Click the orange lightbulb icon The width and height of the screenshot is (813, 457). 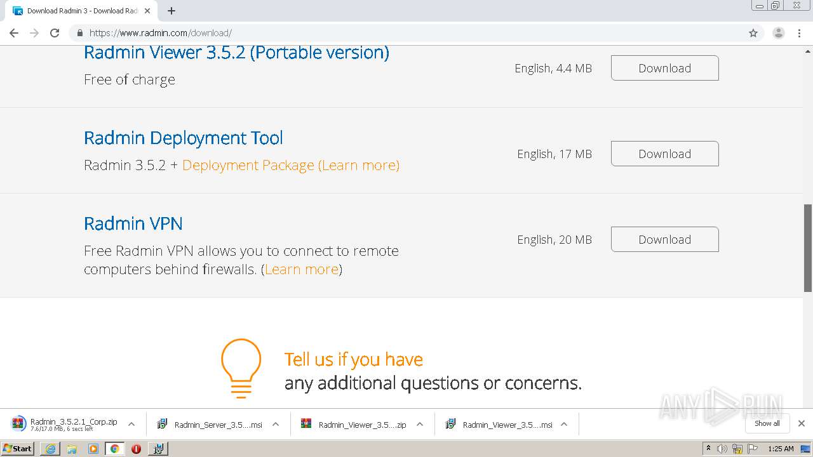coord(241,368)
